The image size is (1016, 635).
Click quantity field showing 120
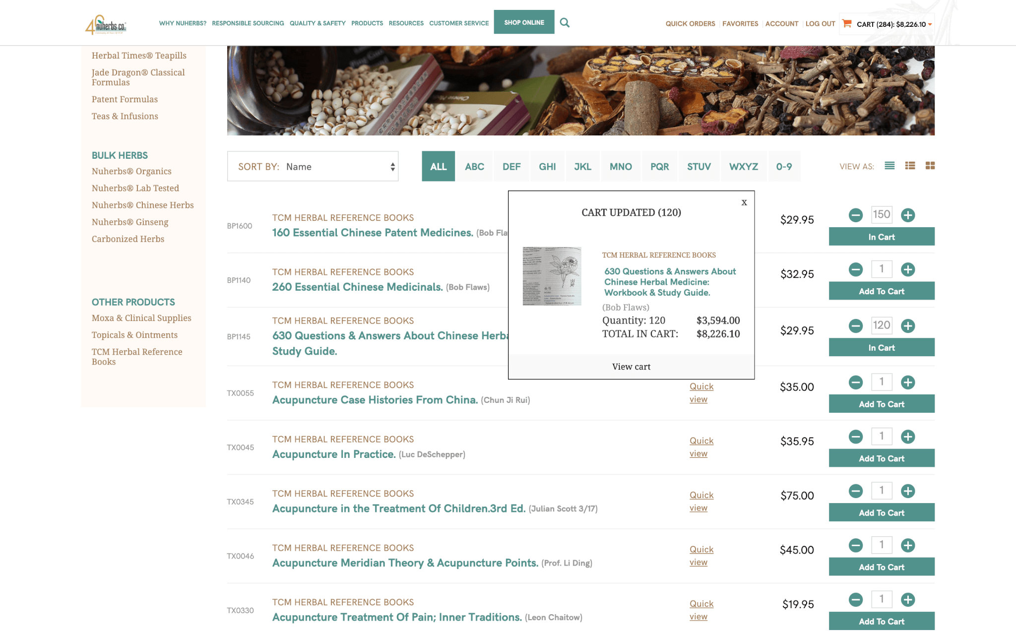(x=882, y=325)
